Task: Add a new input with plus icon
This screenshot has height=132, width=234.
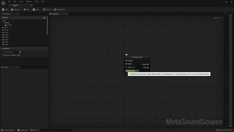Action: 44,18
